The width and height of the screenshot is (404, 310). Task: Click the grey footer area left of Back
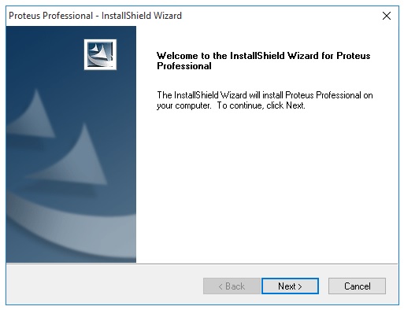coord(105,286)
